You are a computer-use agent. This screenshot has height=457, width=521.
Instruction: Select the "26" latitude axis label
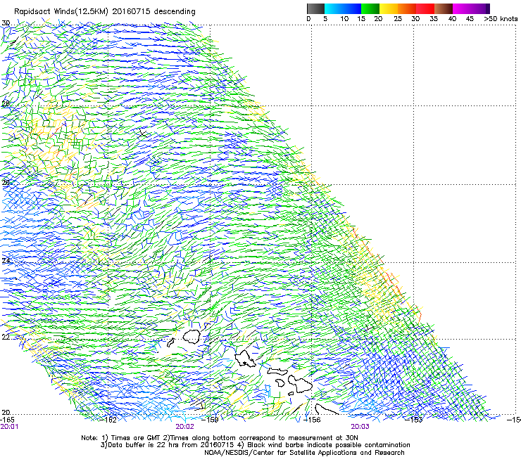[6, 183]
